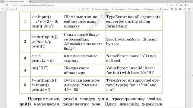Open the tab actions menu icon
193x108 pixels.
(x=2, y=1)
